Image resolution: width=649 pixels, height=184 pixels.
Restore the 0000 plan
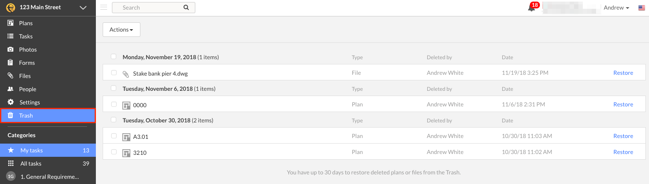point(623,104)
